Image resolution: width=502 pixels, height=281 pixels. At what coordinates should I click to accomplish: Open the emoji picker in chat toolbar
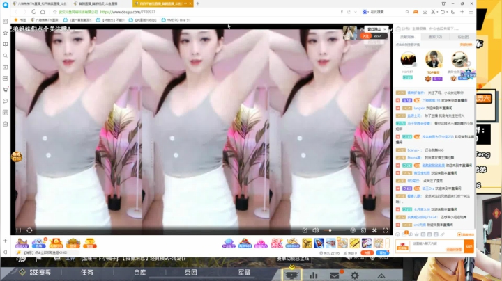click(397, 234)
